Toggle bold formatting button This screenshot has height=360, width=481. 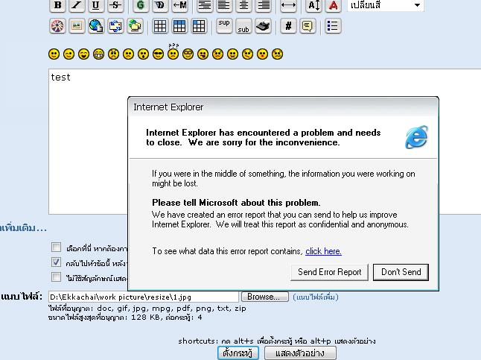pyautogui.click(x=57, y=5)
